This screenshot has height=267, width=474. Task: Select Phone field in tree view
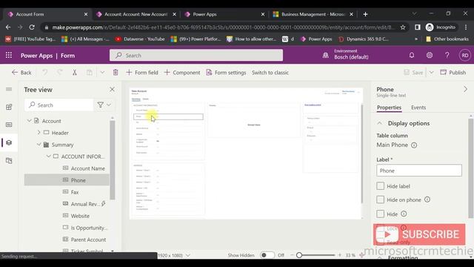[67, 180]
